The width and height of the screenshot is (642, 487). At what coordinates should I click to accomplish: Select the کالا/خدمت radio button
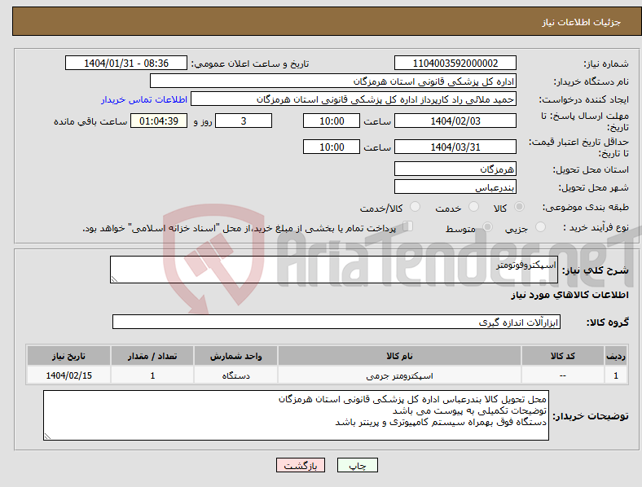coord(416,207)
